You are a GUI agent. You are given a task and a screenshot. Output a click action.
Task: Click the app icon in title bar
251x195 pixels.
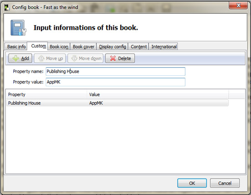[x=6, y=7]
